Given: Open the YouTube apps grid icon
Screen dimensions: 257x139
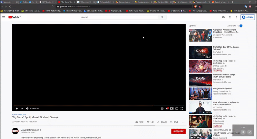Looking at the screenshot, I should 230,17.
